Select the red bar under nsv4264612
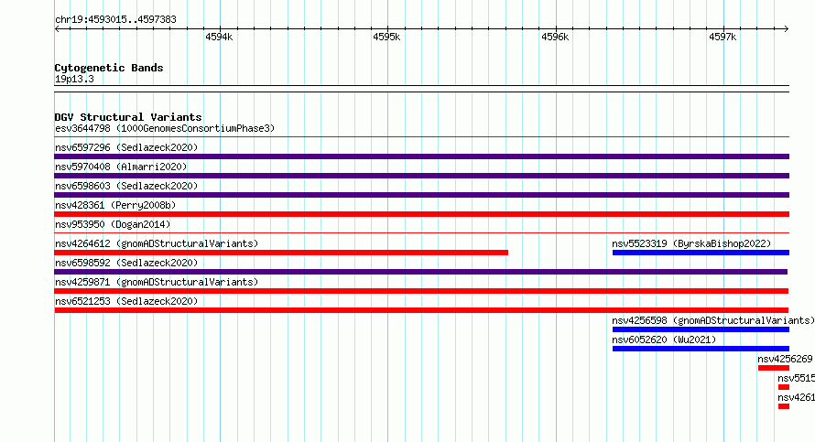The height and width of the screenshot is (442, 815). click(x=281, y=253)
